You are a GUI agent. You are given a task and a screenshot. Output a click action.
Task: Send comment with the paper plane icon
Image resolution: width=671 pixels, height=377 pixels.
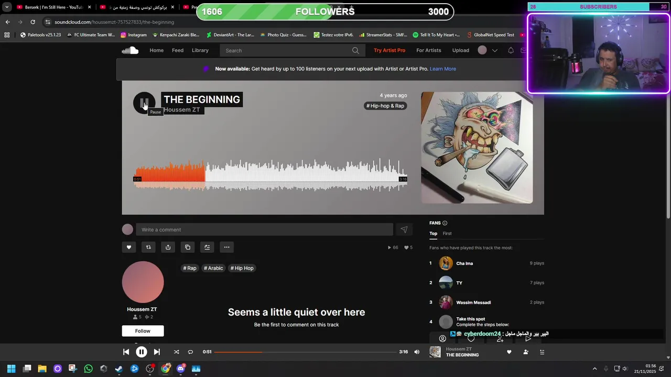click(404, 229)
